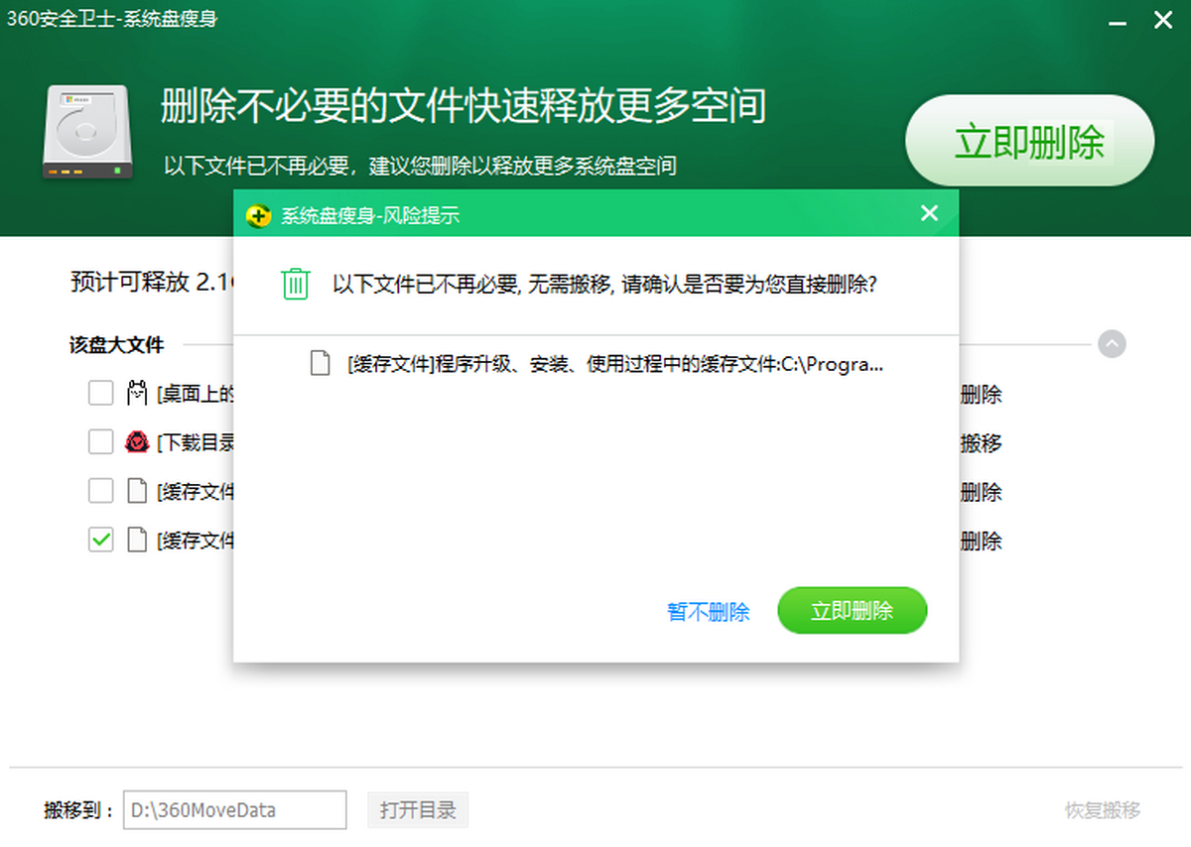The image size is (1191, 847).
Task: Tick the checkbox for the [下载目录 row
Action: [101, 442]
